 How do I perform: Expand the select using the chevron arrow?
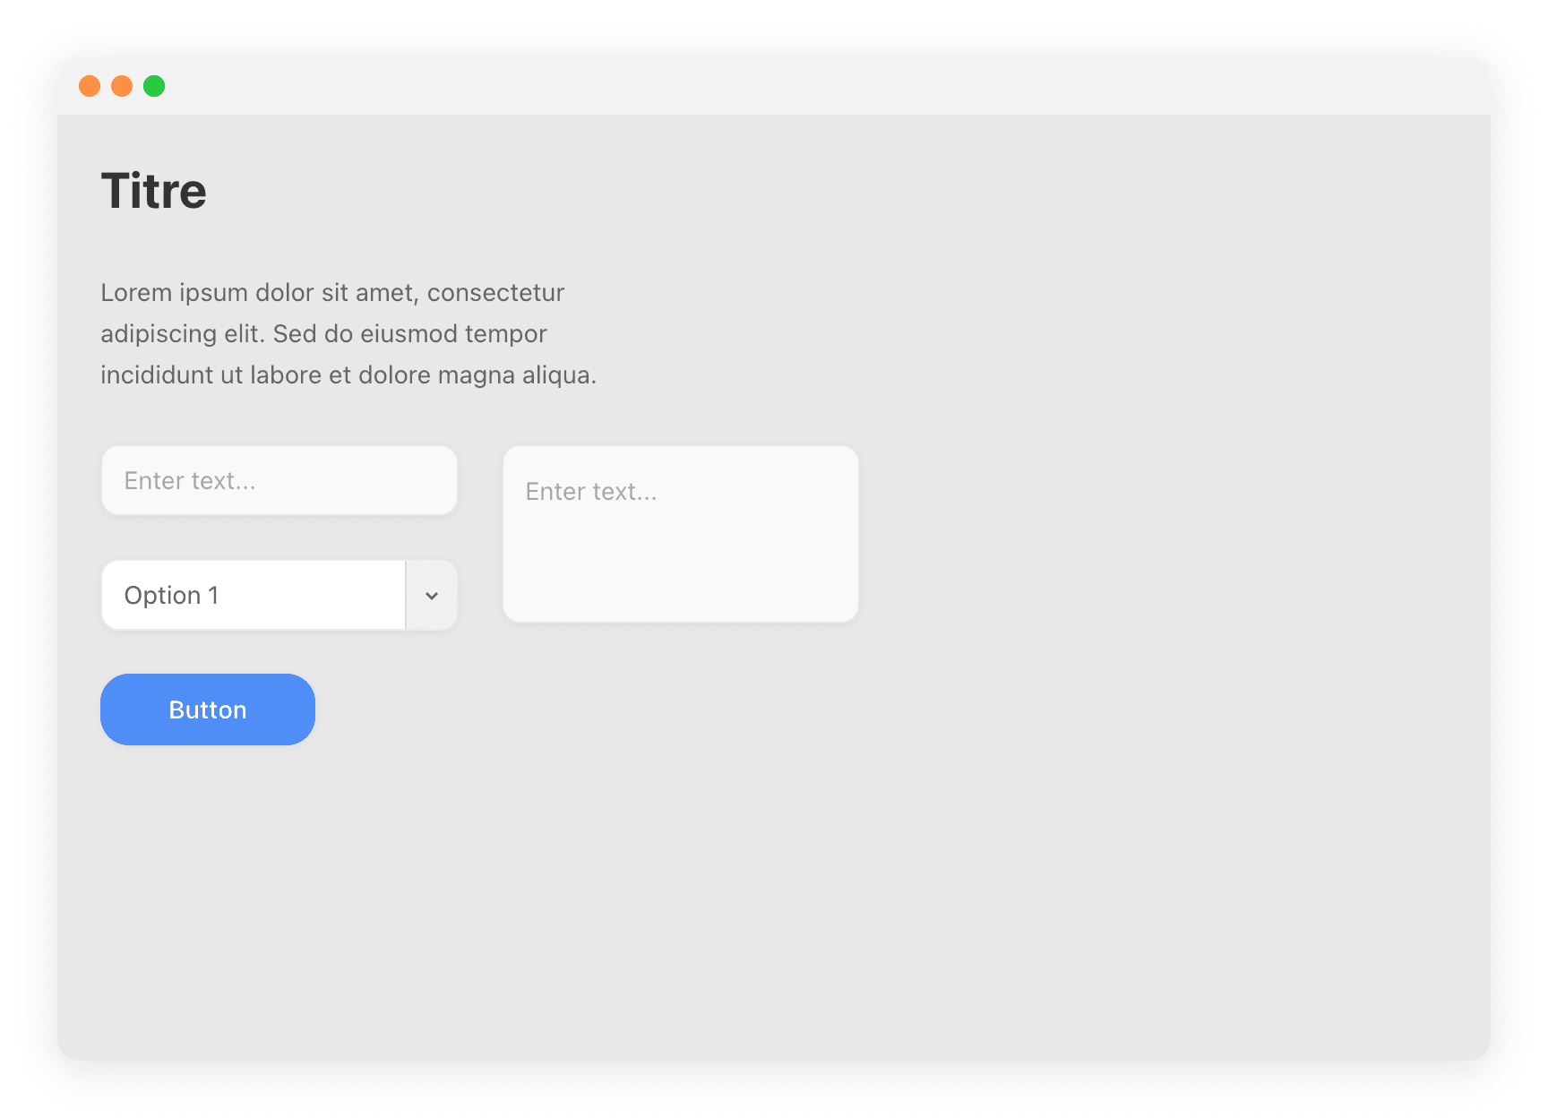(432, 596)
